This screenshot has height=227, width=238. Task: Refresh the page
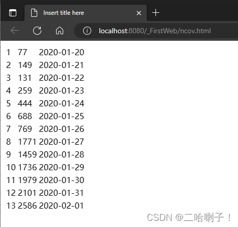pos(37,31)
